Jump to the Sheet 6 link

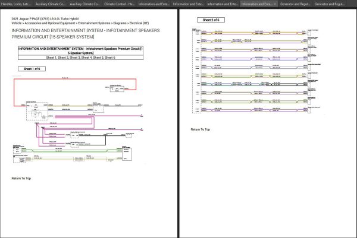pos(109,58)
